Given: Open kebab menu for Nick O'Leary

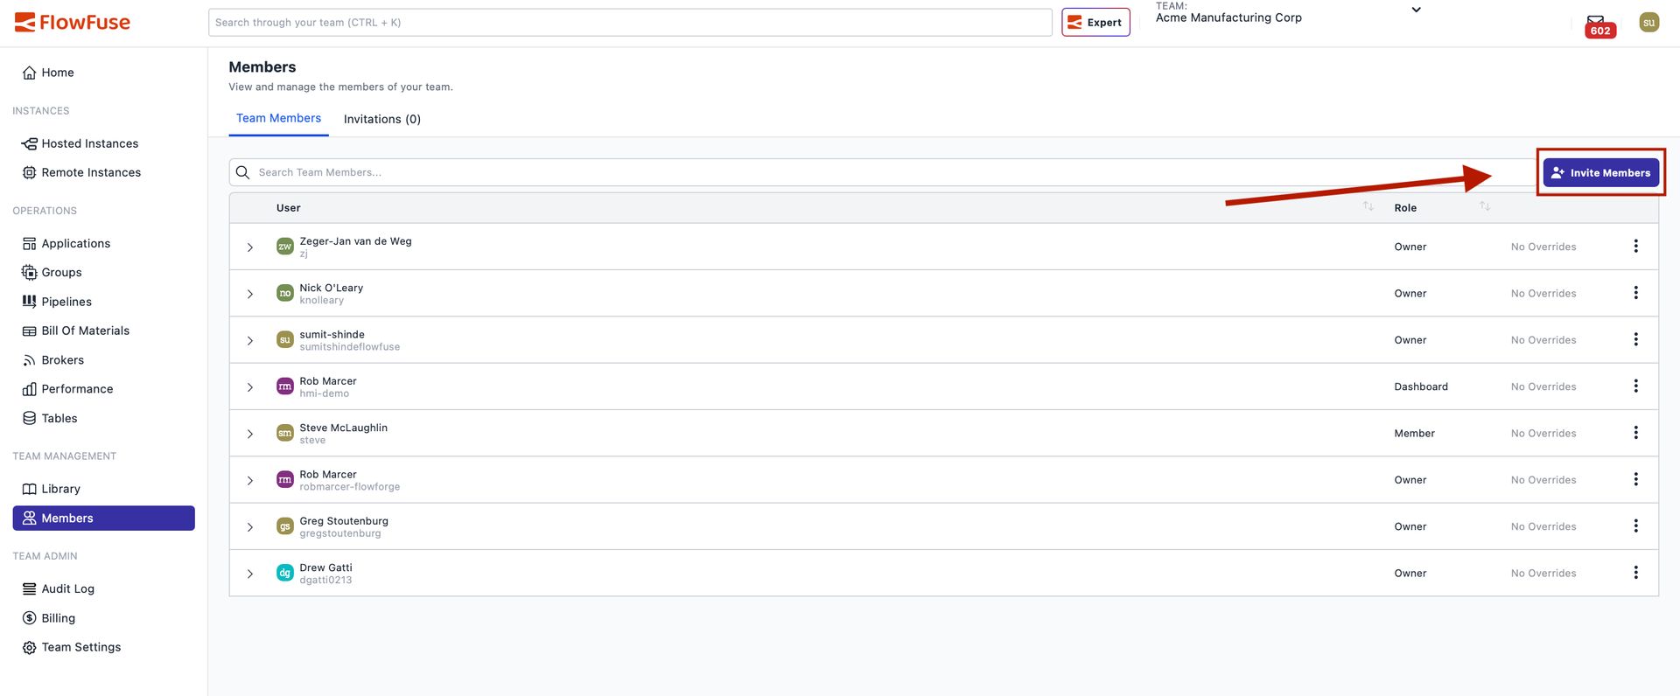Looking at the screenshot, I should [x=1635, y=293].
